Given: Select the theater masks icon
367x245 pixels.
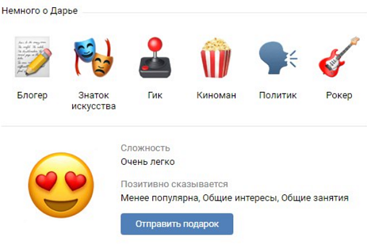Looking at the screenshot, I should [x=94, y=57].
